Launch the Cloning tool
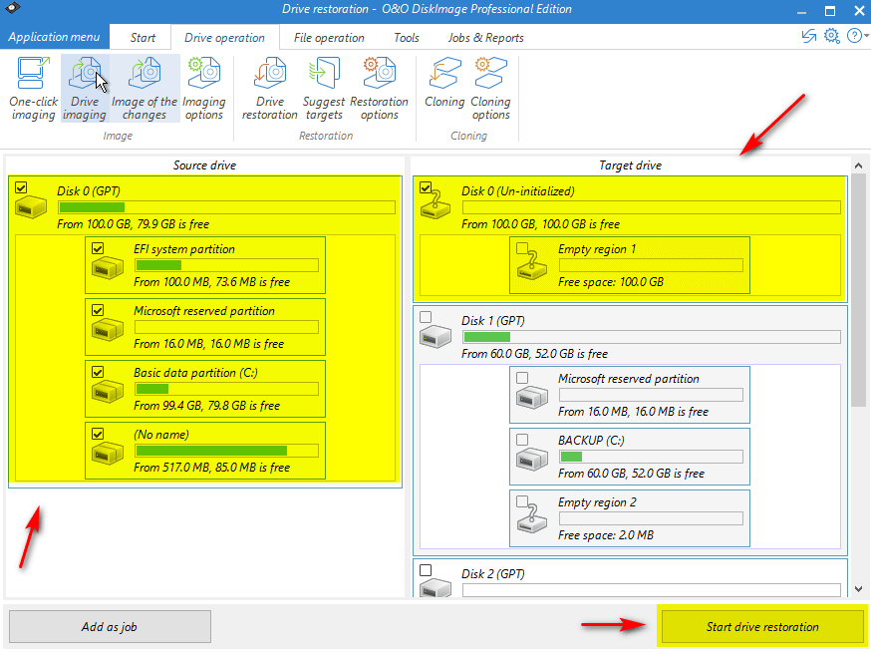This screenshot has height=652, width=871. tap(444, 88)
